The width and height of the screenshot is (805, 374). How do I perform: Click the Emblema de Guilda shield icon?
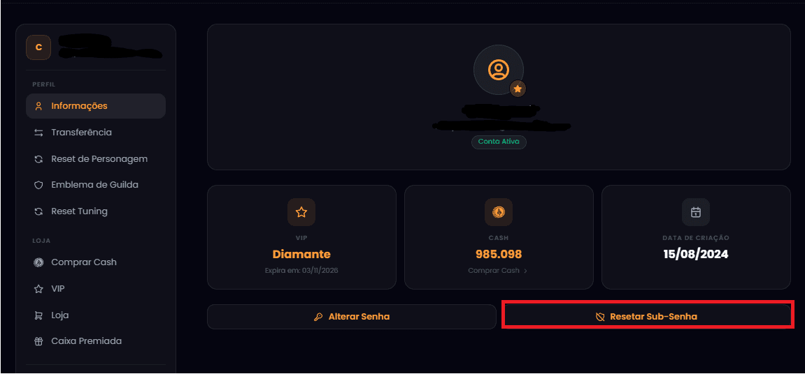point(38,185)
